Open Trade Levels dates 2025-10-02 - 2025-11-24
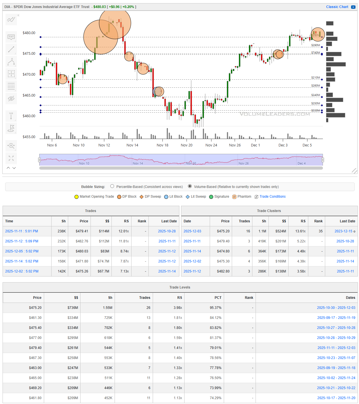The height and width of the screenshot is (404, 359). (336, 378)
